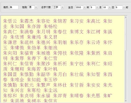Click the name 朱城德
This screenshot has height=103, width=131.
(x=43, y=53)
